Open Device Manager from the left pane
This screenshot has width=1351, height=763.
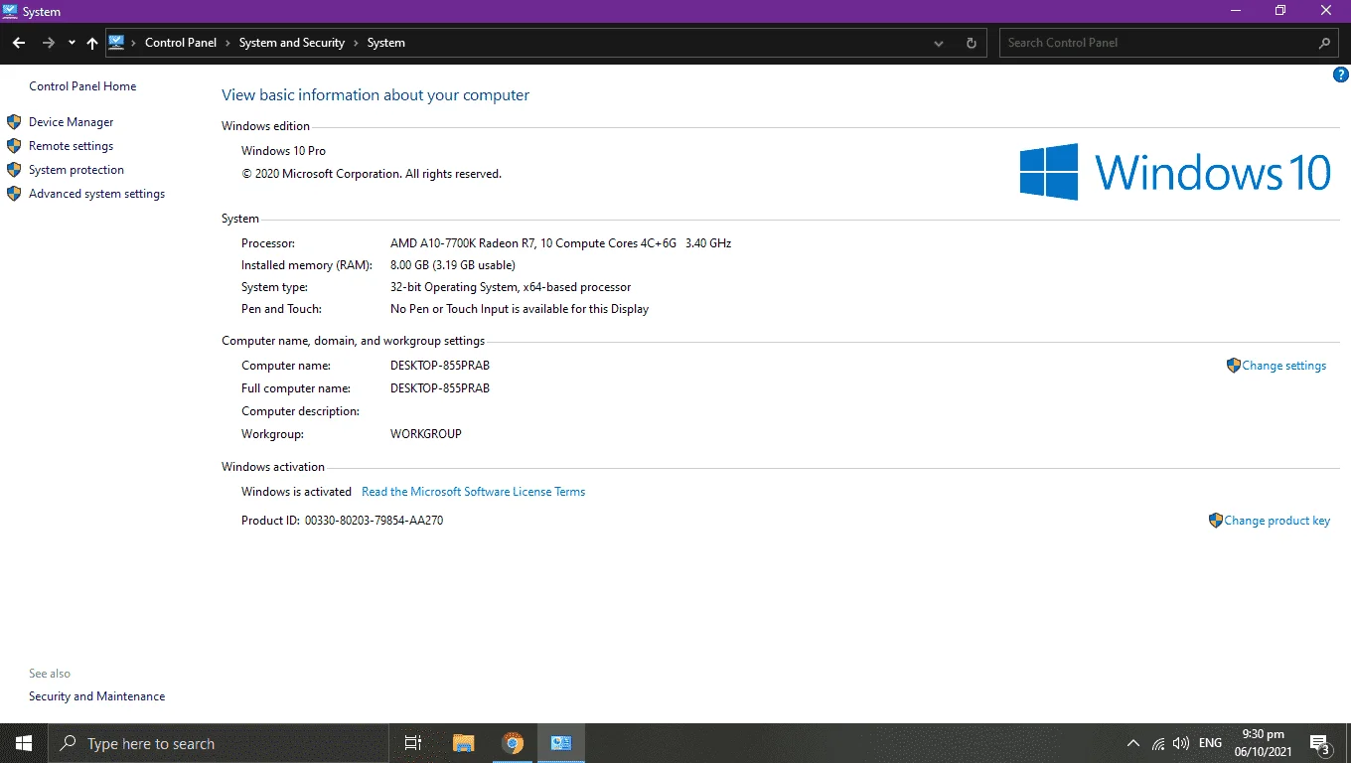pos(72,122)
